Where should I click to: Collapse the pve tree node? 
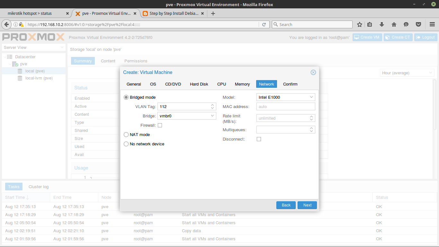pyautogui.click(x=10, y=64)
